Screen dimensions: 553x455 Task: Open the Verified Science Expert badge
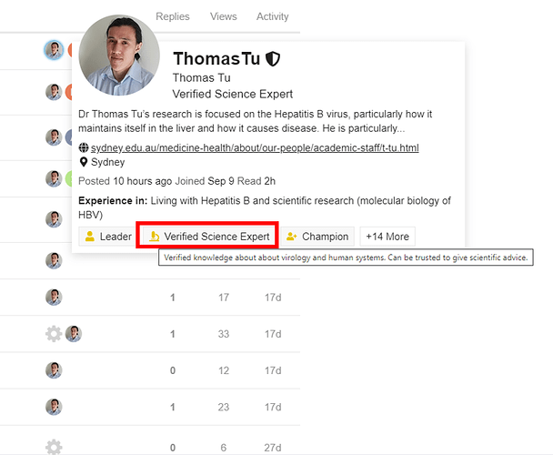(x=207, y=237)
